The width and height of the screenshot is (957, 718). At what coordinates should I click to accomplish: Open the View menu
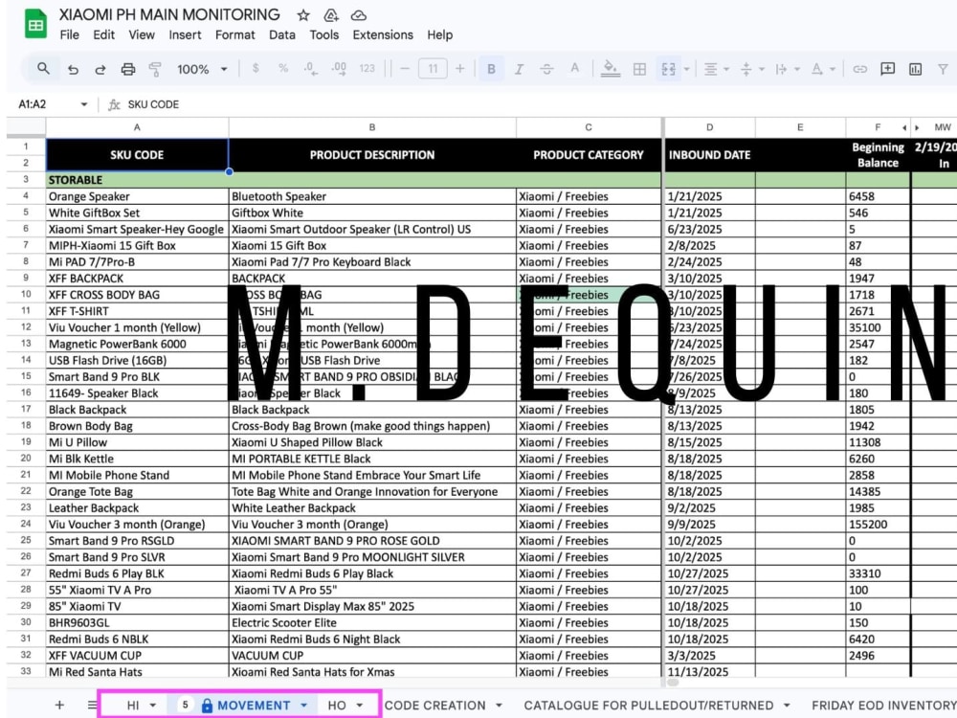click(x=142, y=34)
